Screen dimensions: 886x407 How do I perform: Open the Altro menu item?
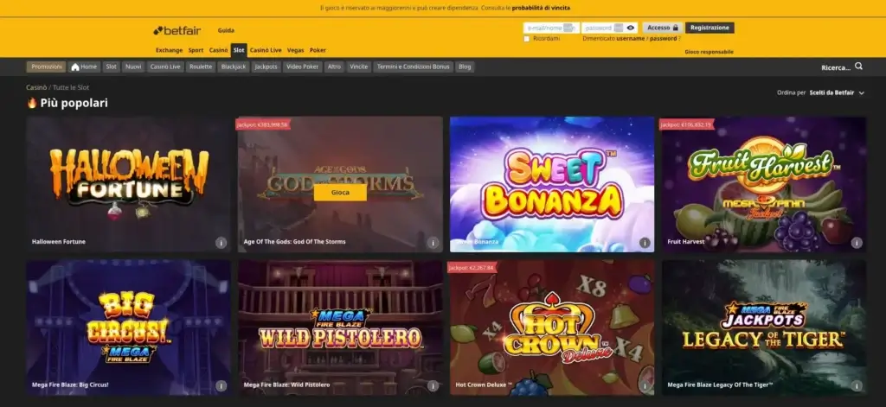pyautogui.click(x=335, y=67)
